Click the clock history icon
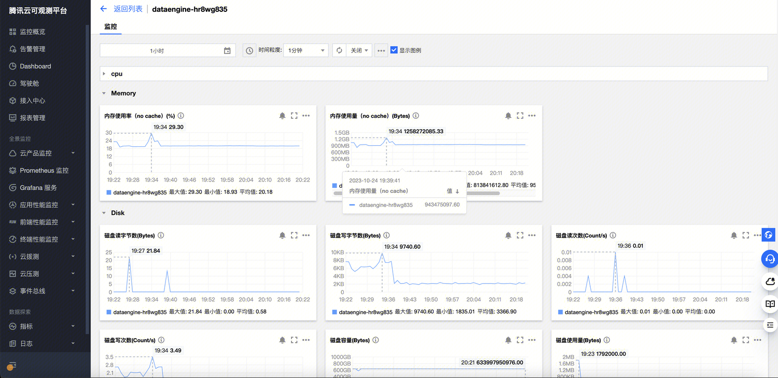778x378 pixels. pyautogui.click(x=249, y=50)
